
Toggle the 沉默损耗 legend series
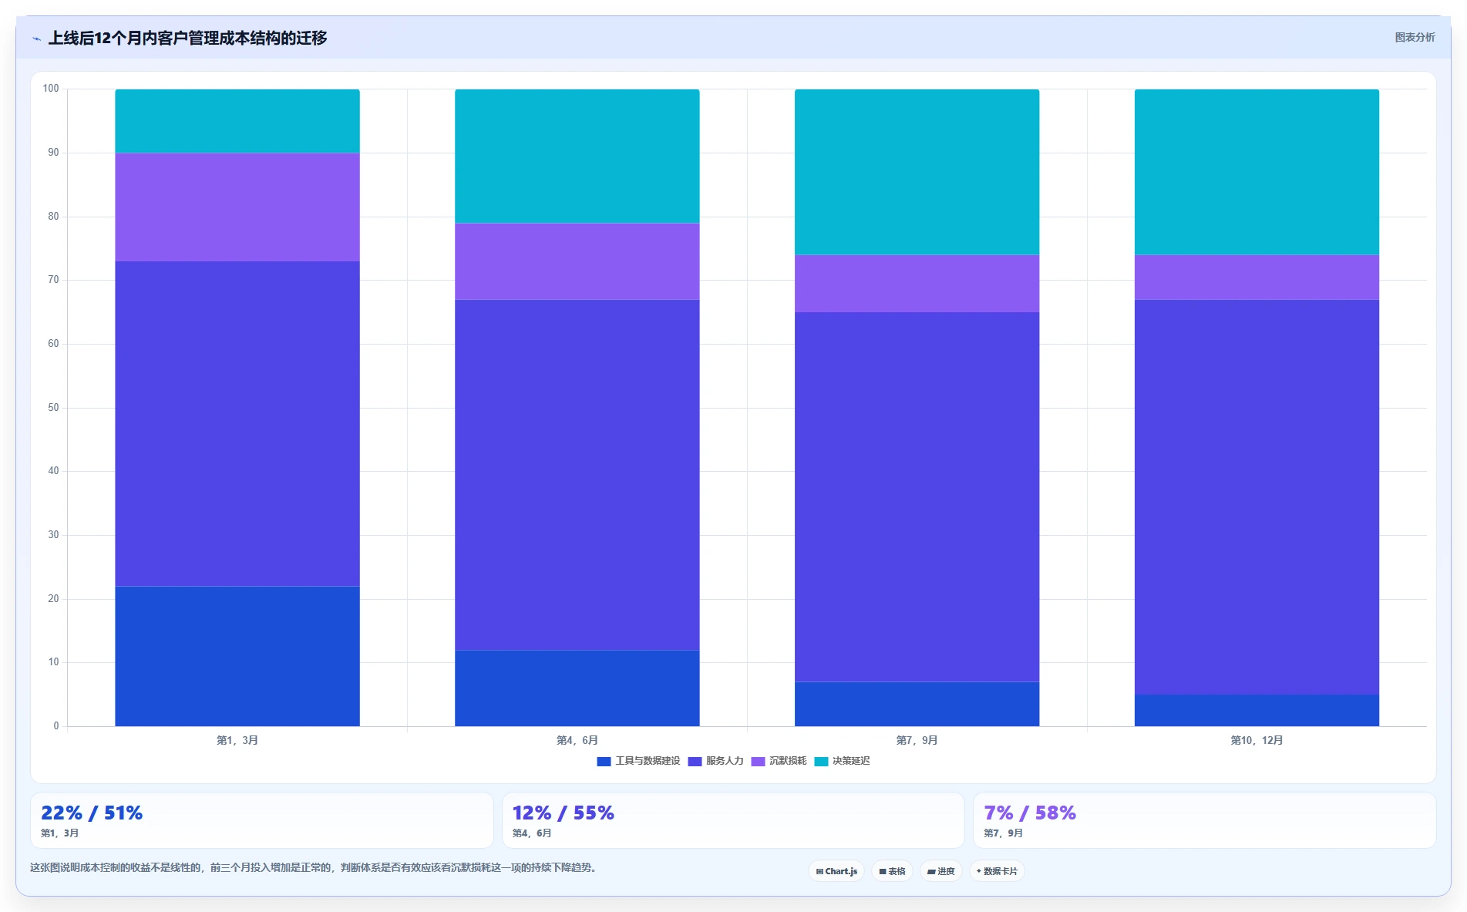[779, 761]
